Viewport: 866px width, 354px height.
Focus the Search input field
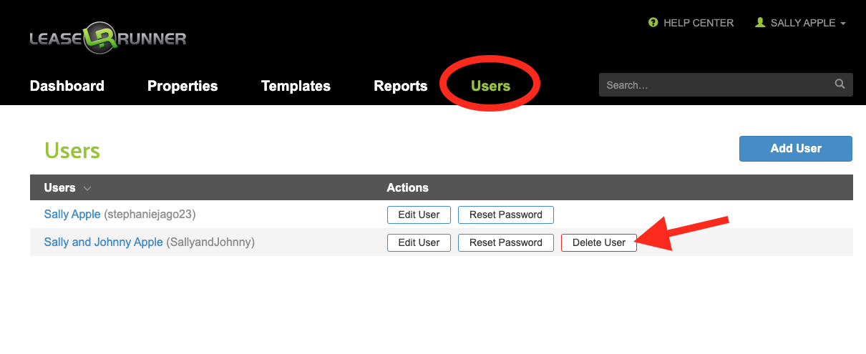point(716,85)
